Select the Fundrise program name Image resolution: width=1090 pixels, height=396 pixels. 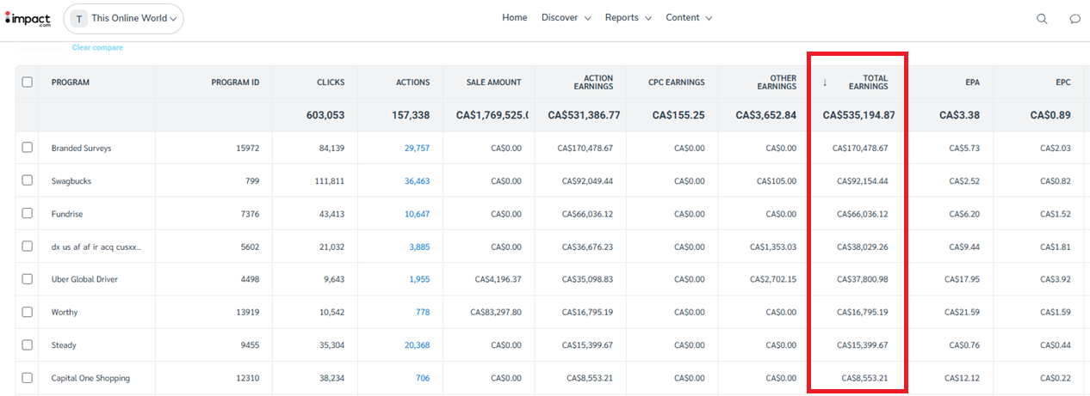tap(67, 214)
